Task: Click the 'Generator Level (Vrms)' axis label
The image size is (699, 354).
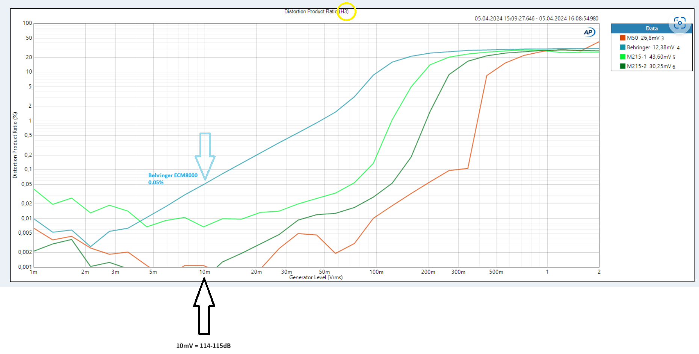Action: pyautogui.click(x=316, y=277)
